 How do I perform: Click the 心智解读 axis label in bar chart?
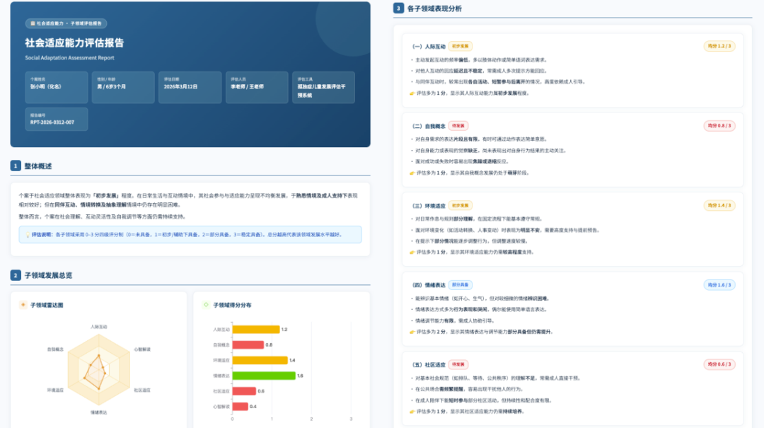click(x=221, y=407)
